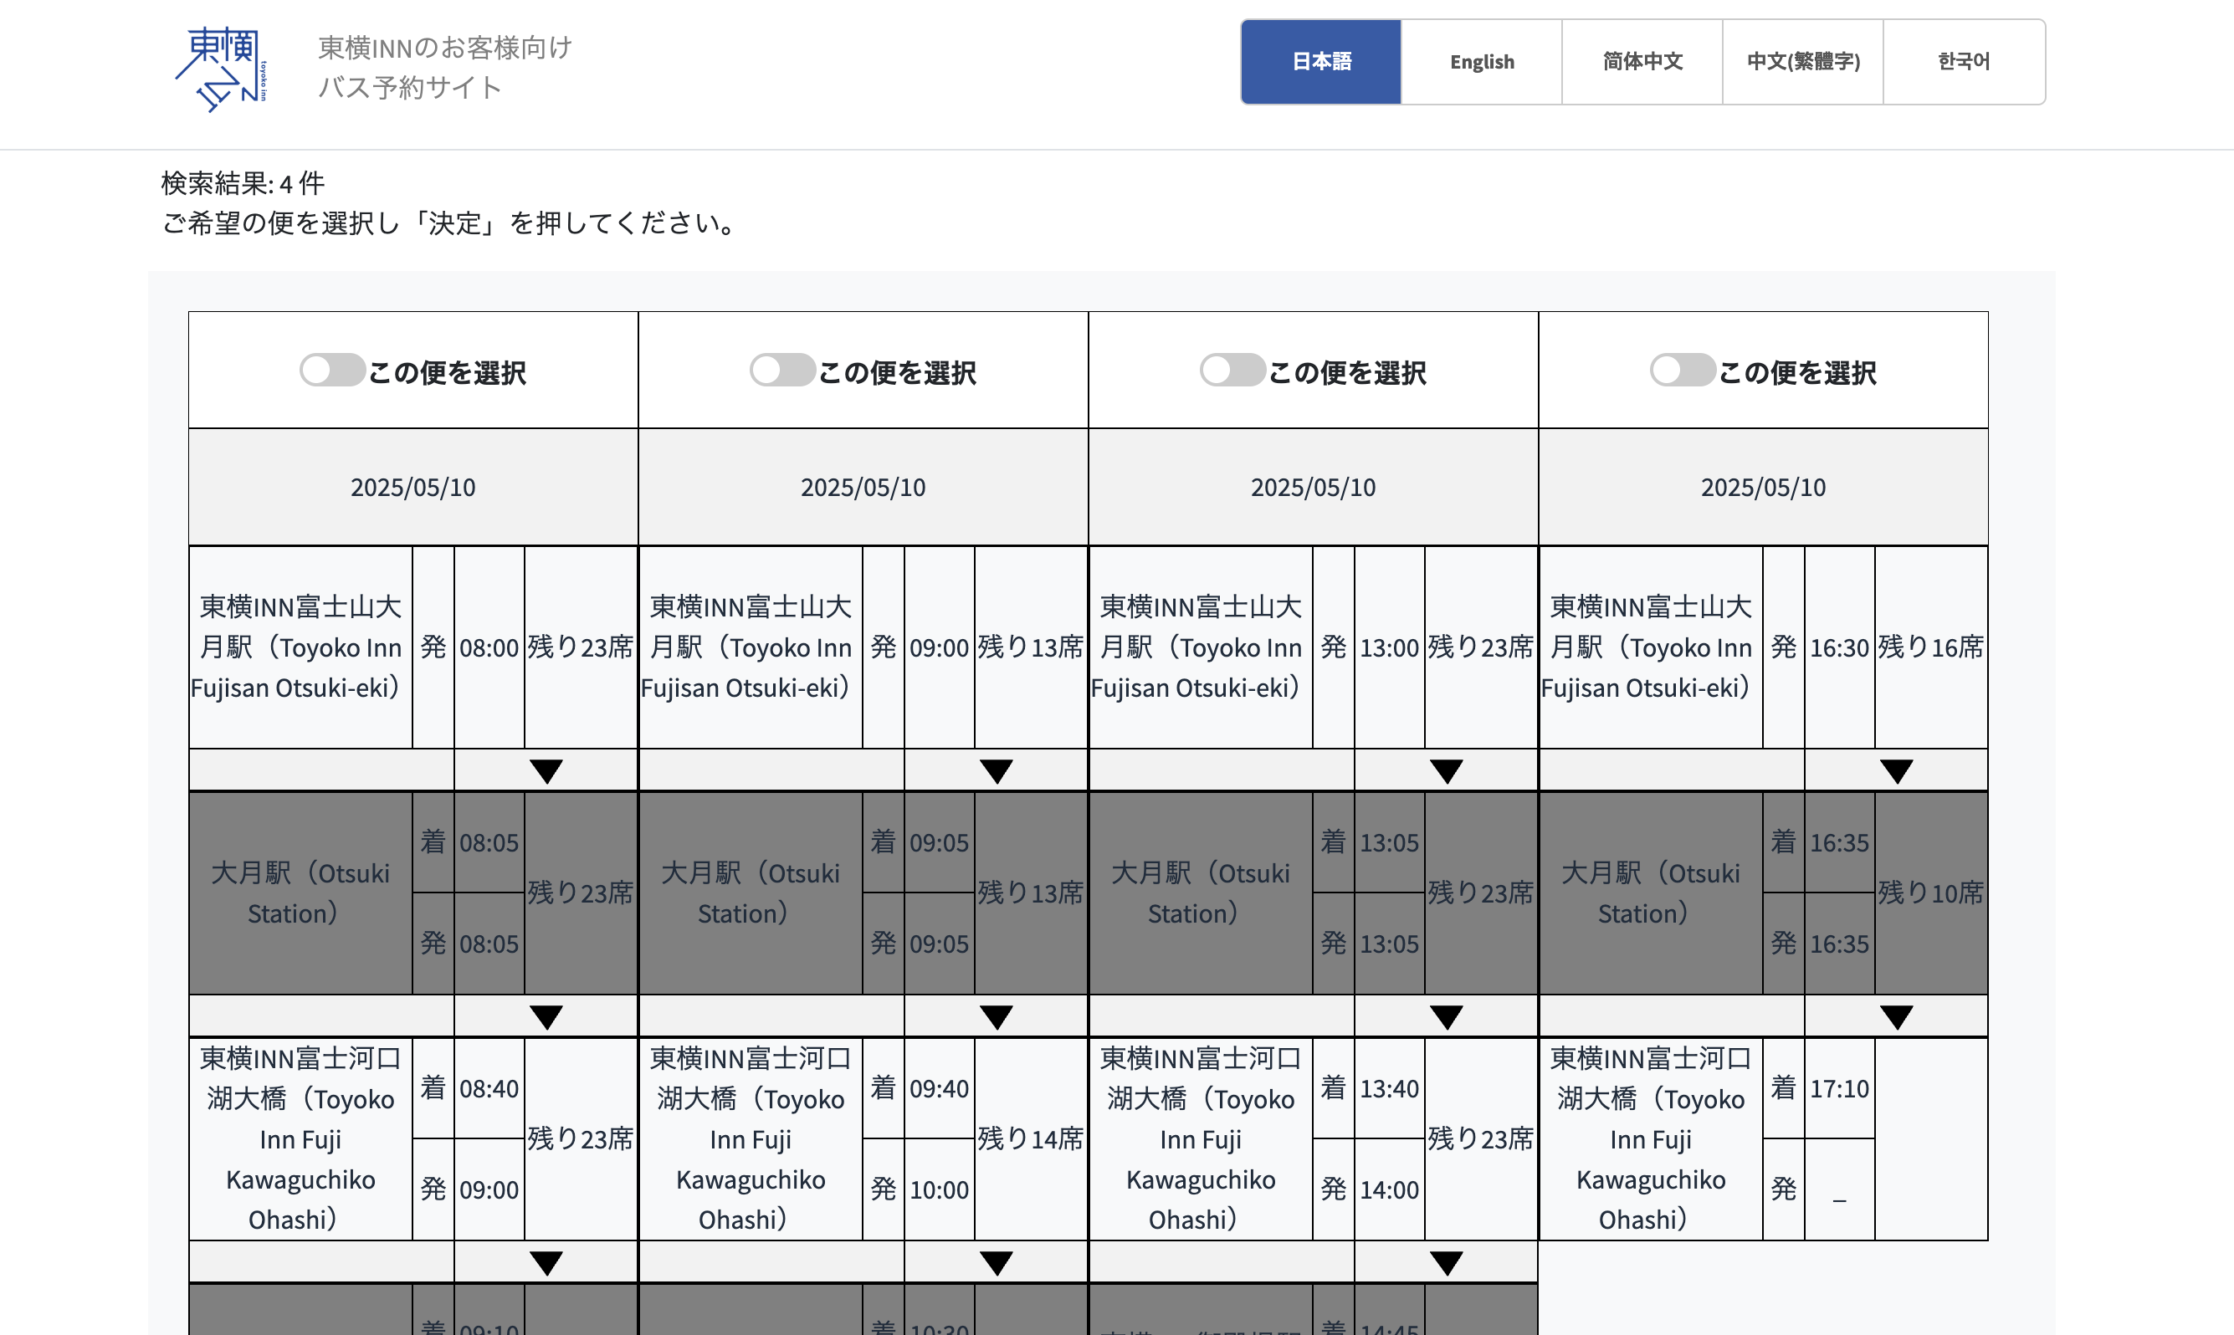The width and height of the screenshot is (2234, 1335).
Task: Click down arrow below the 16:30 departure row
Action: click(x=1897, y=771)
